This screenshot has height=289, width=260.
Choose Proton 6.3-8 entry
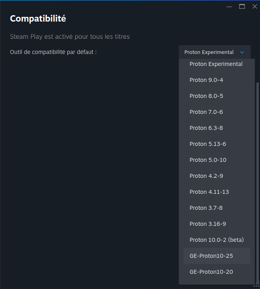point(216,128)
